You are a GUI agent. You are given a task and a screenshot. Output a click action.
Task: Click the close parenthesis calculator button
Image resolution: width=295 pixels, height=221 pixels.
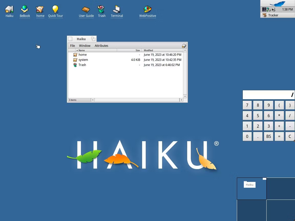tap(290, 105)
